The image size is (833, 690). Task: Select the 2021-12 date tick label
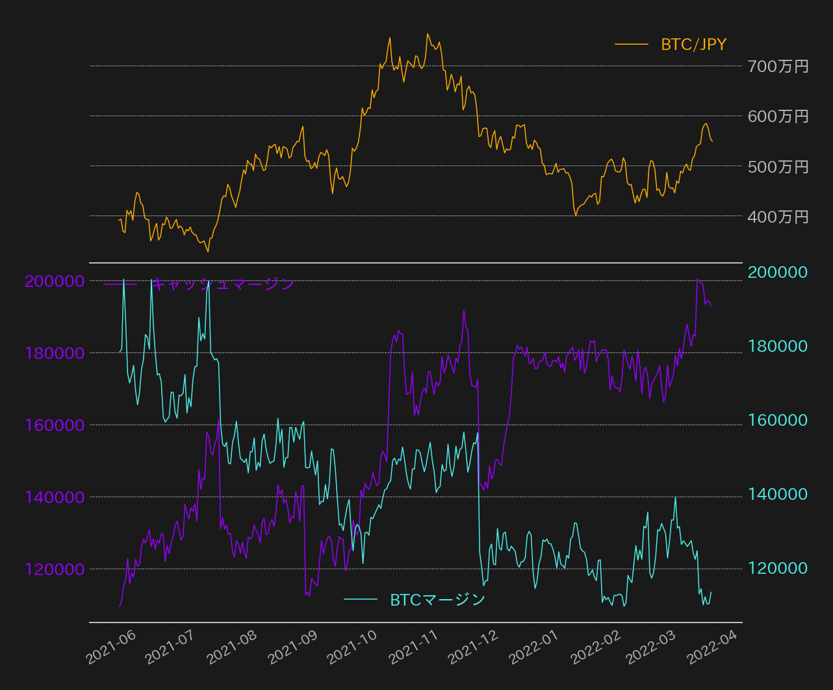(x=473, y=647)
